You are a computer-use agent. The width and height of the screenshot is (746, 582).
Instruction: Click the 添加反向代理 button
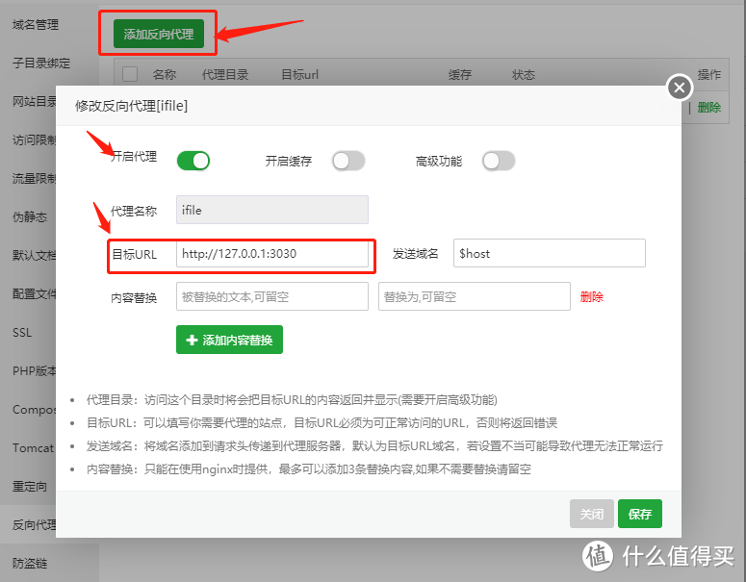pos(159,34)
